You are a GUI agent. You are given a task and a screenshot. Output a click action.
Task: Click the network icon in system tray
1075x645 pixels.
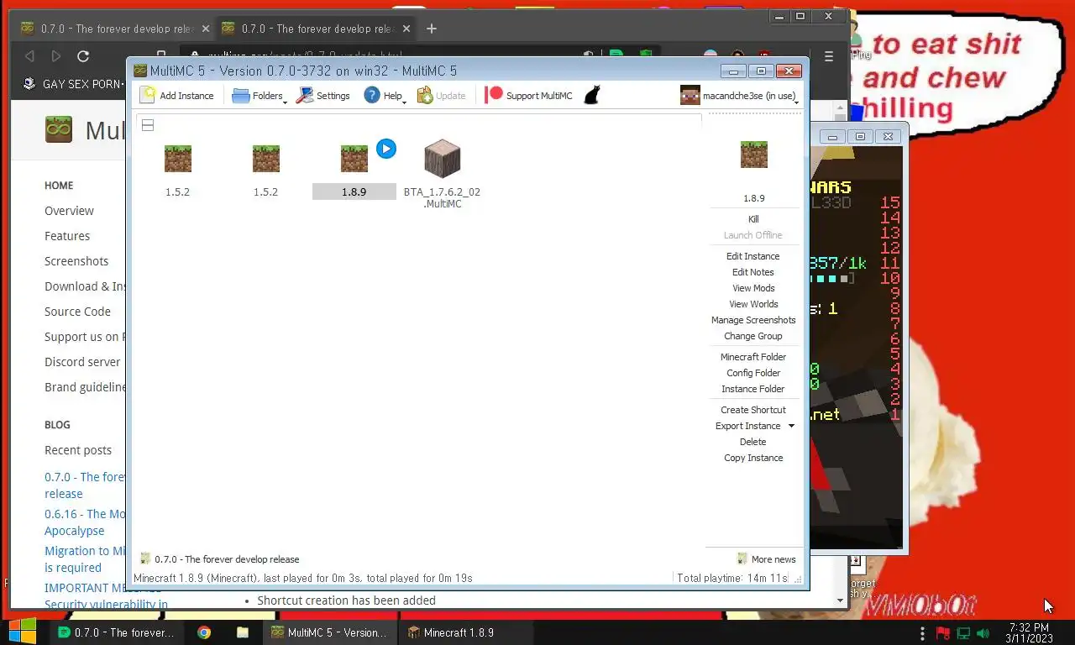coord(964,632)
